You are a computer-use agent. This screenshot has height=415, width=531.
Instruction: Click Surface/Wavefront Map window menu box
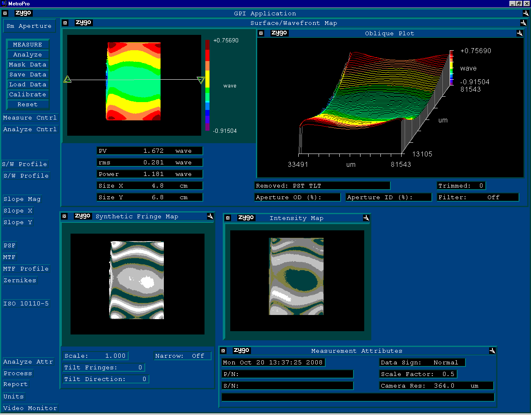(65, 23)
